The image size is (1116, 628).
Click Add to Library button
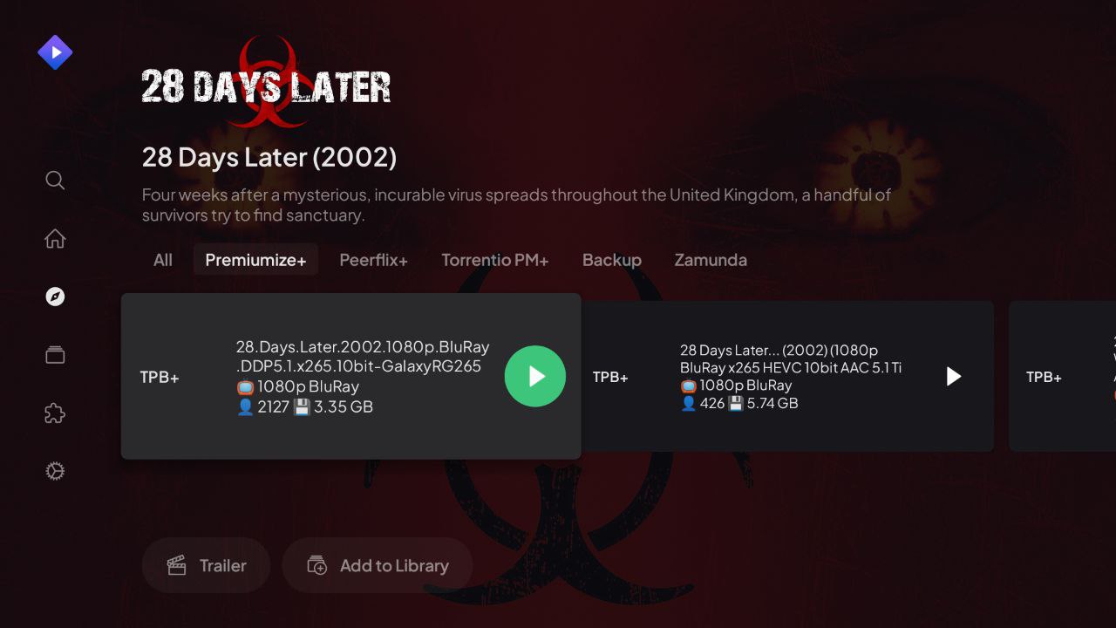point(378,565)
